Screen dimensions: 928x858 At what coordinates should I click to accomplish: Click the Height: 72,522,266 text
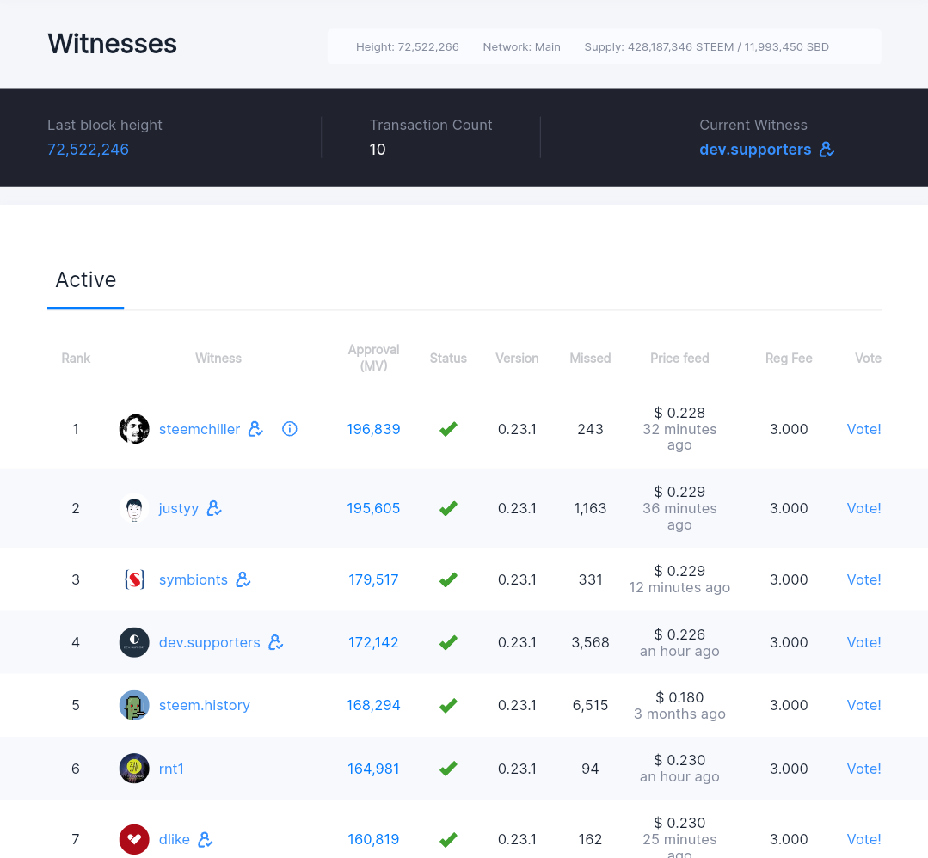tap(407, 46)
